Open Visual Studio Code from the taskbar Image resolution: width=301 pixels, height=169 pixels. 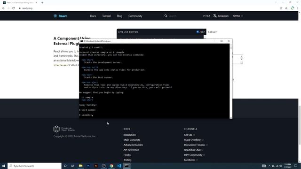119,166
